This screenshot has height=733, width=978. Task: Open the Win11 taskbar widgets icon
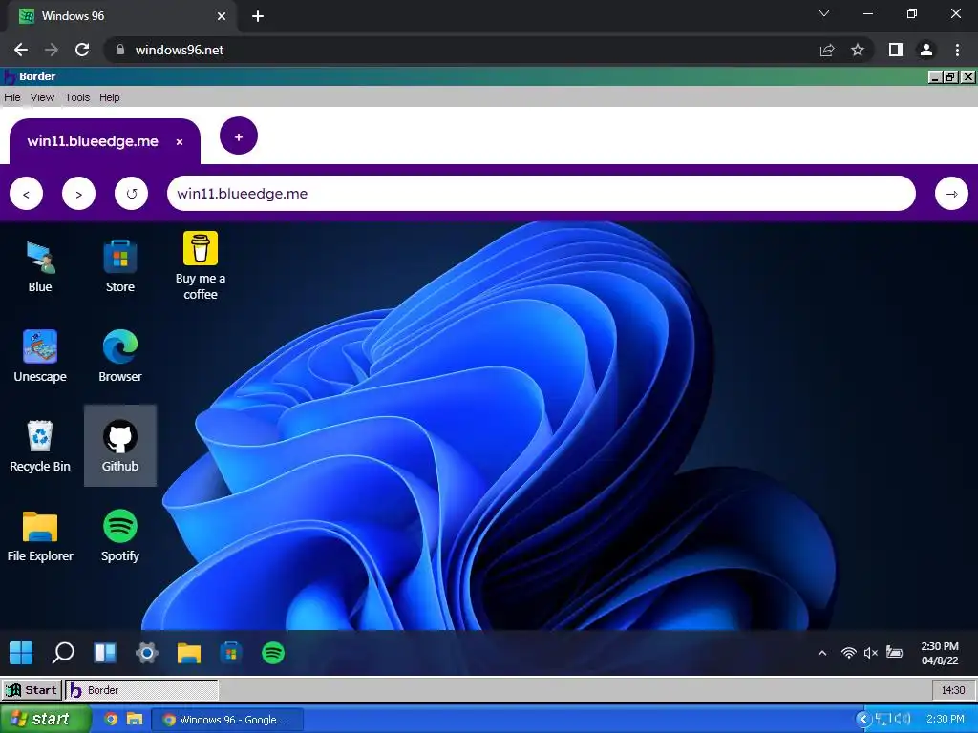pos(105,653)
